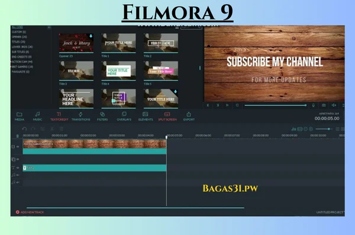Click the zoom-to-fit timeline icon
The width and height of the screenshot is (355, 235).
pyautogui.click(x=300, y=129)
